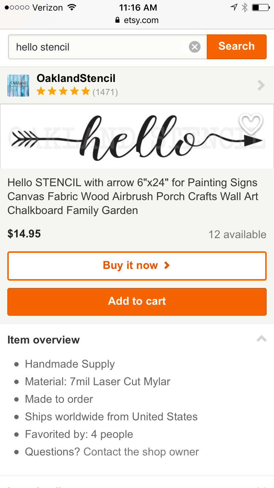Tap the lock icon beside etsy.com
Screen dimensions: 274x488
pyautogui.click(x=117, y=20)
